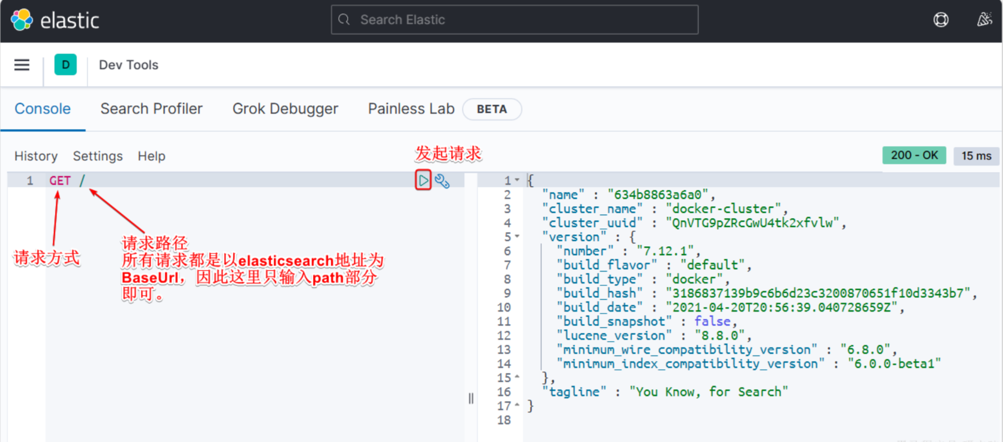Click the build_flavor "default" value
Screen dimensions: 1003x442
[712, 265]
